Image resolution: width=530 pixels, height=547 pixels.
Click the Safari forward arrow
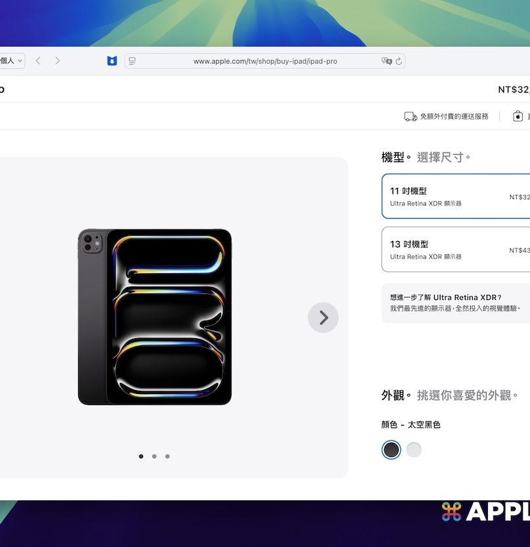tap(57, 61)
